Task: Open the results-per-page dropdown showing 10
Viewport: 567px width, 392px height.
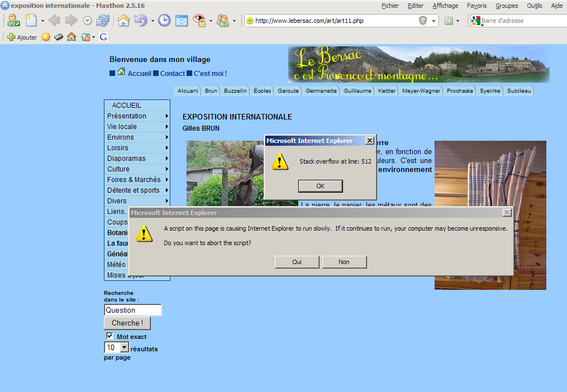Action: click(125, 347)
